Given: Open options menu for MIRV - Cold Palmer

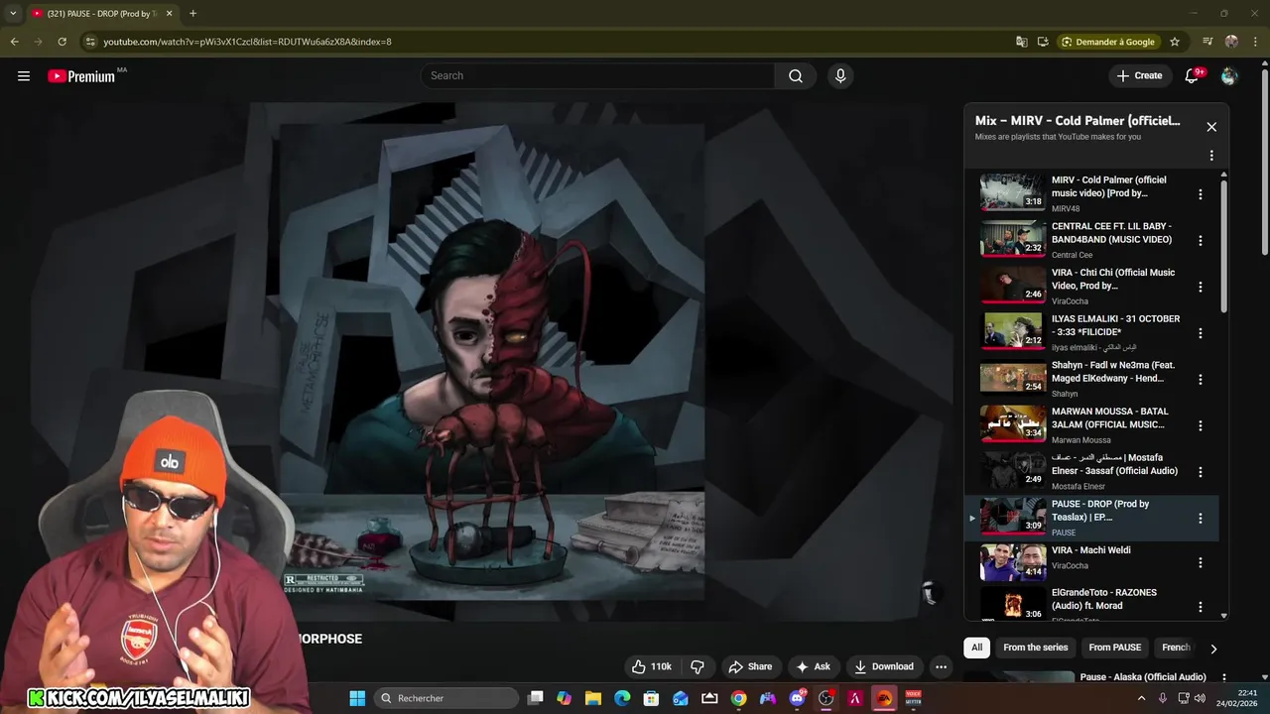Looking at the screenshot, I should pos(1201,194).
